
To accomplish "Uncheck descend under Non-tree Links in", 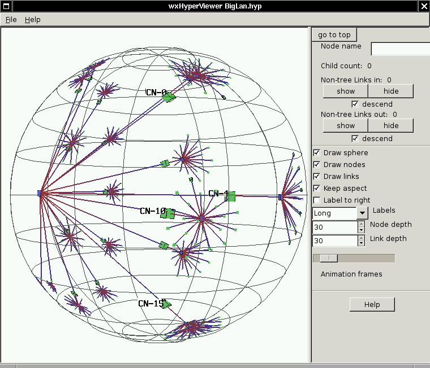I will [x=355, y=104].
